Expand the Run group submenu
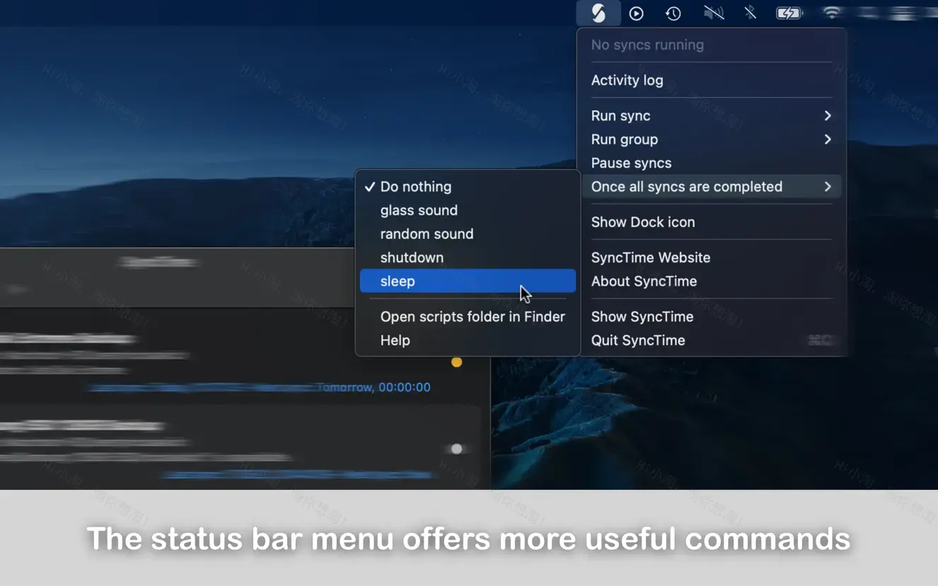This screenshot has width=938, height=586. [x=624, y=139]
